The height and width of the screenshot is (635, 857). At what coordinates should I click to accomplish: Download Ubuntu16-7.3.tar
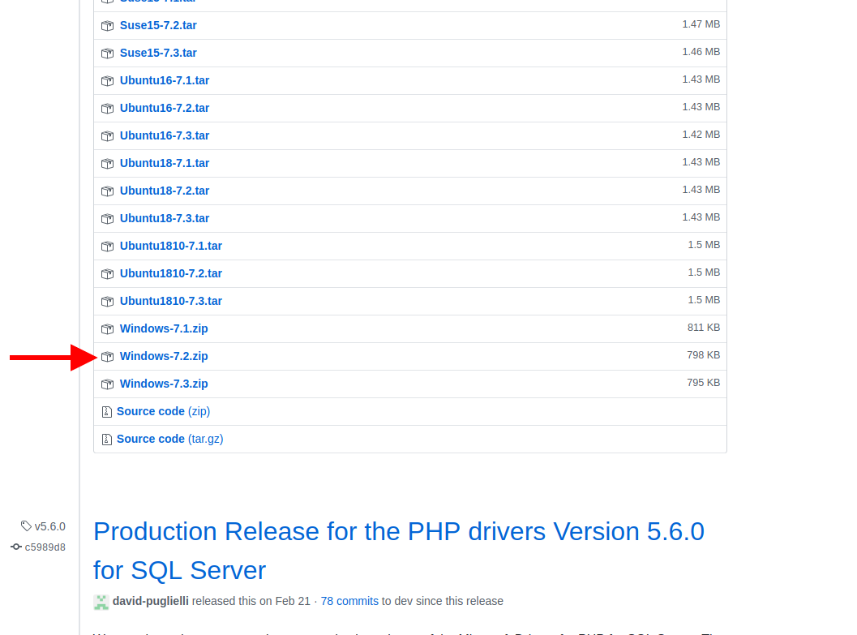[165, 135]
